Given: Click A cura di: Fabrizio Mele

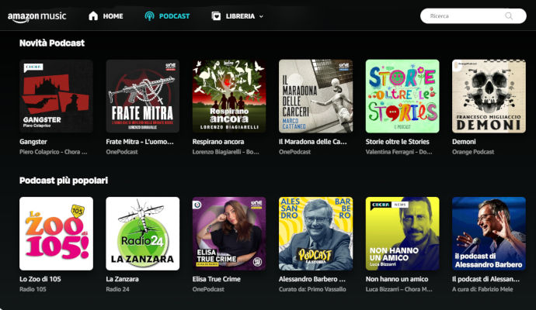Looking at the screenshot, I should (x=482, y=289).
